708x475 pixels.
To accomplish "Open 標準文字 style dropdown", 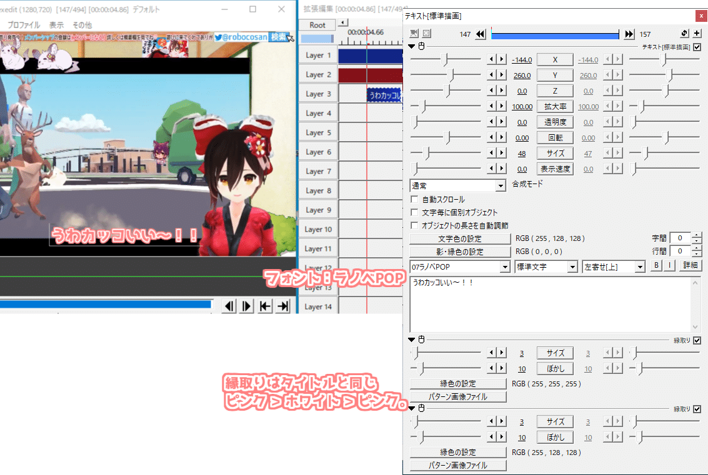I will point(546,267).
